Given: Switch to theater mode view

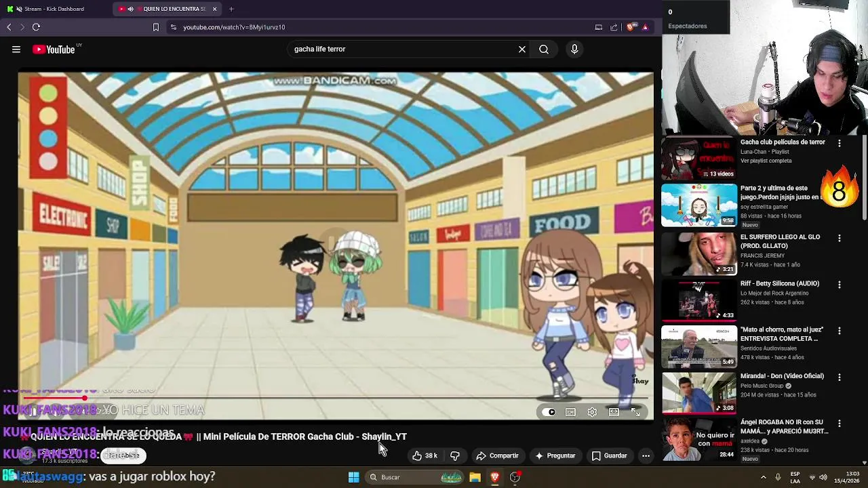Looking at the screenshot, I should [614, 412].
